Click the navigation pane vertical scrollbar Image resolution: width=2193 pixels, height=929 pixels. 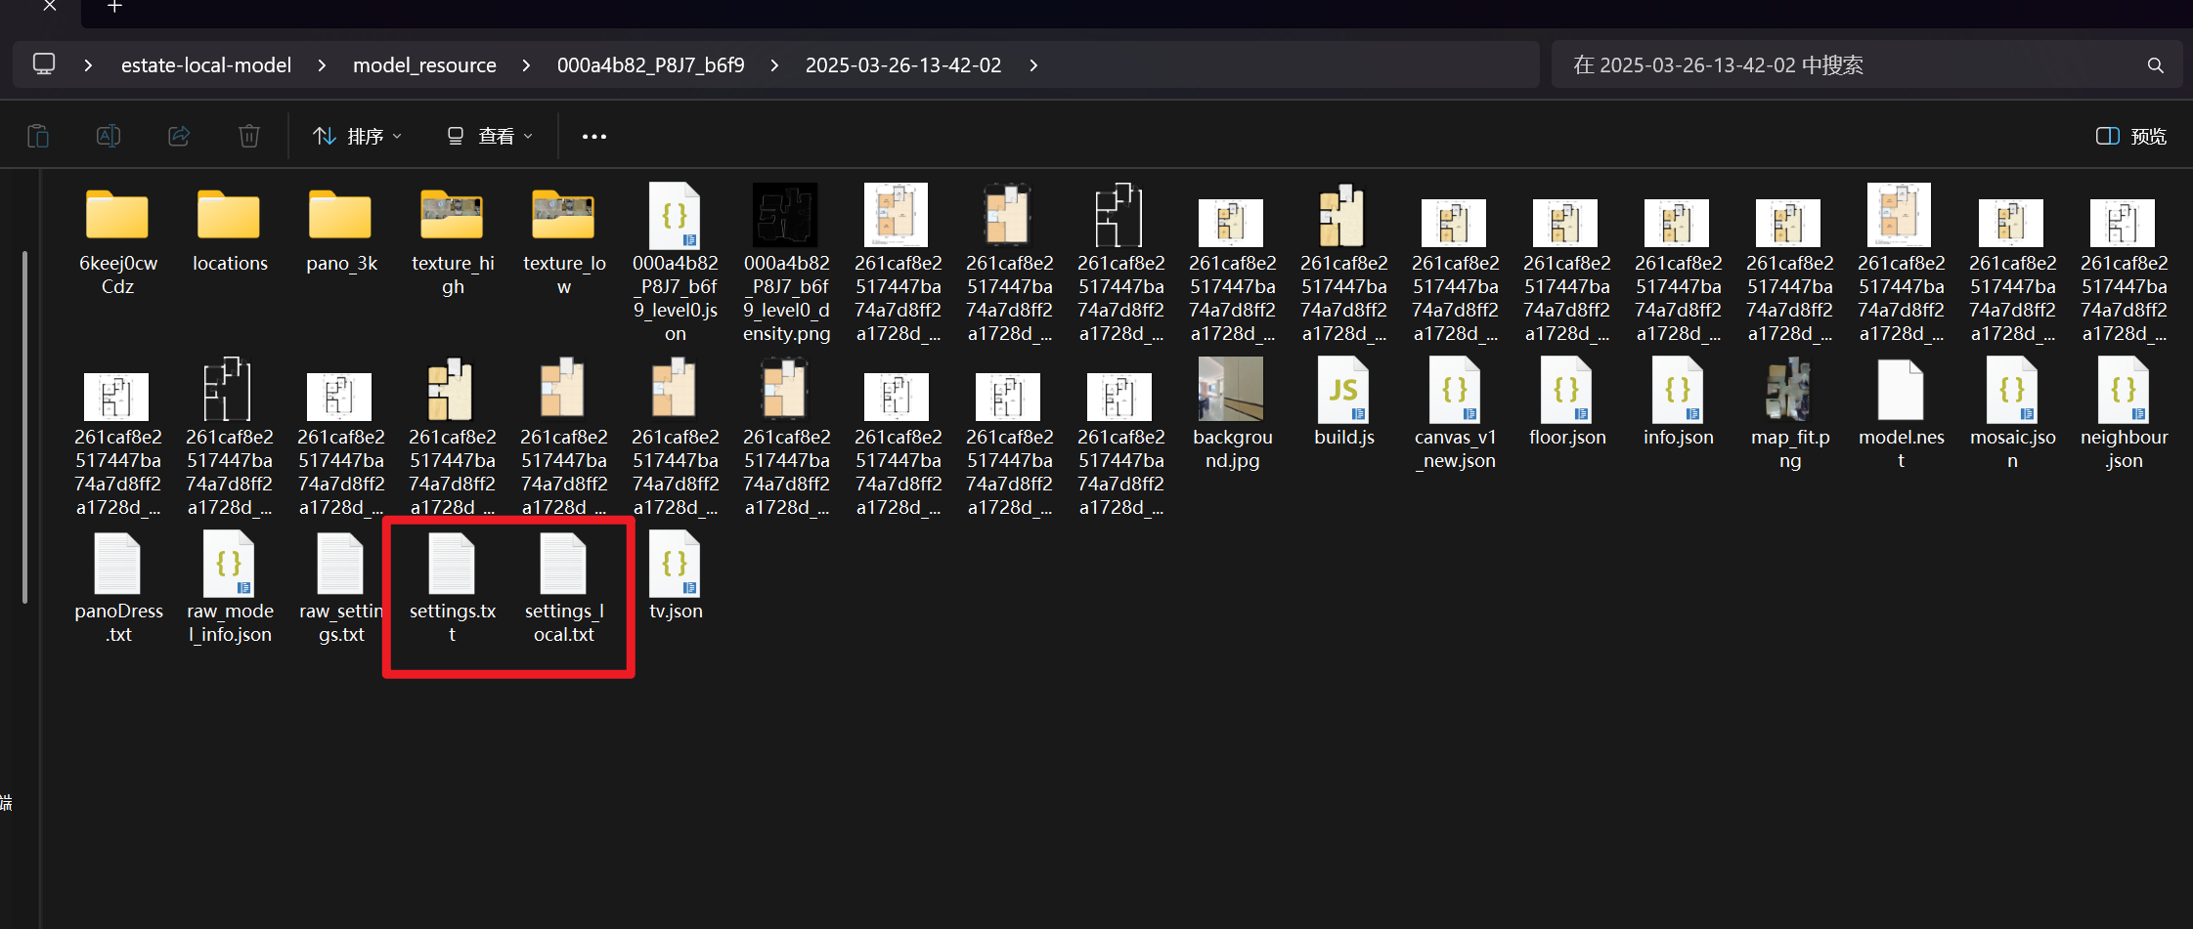pyautogui.click(x=24, y=427)
